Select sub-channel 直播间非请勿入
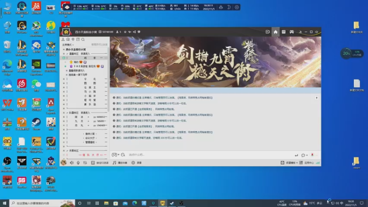Screen dimensions: 368x207 76,70
